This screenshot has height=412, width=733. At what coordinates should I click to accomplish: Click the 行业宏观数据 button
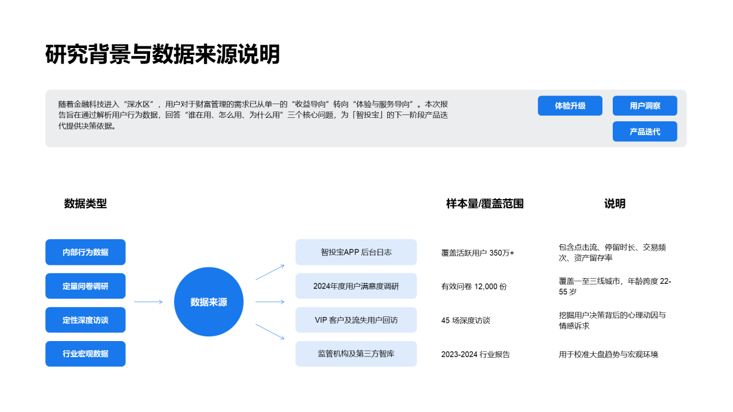coord(85,354)
